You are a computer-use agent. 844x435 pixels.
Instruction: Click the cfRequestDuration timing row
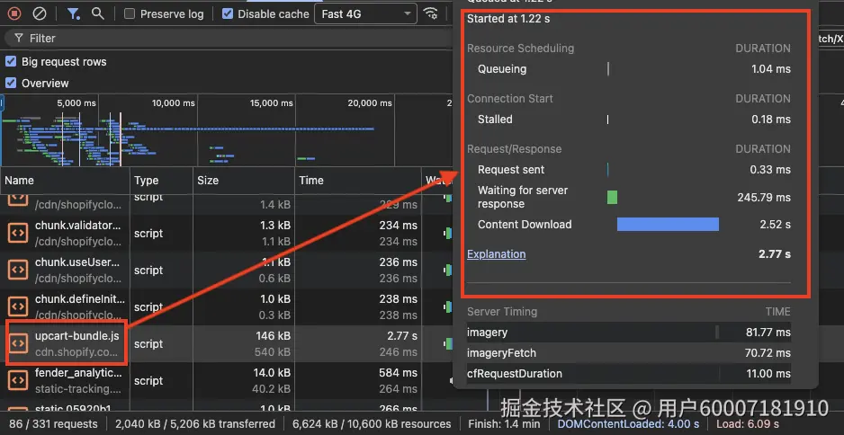(x=629, y=374)
